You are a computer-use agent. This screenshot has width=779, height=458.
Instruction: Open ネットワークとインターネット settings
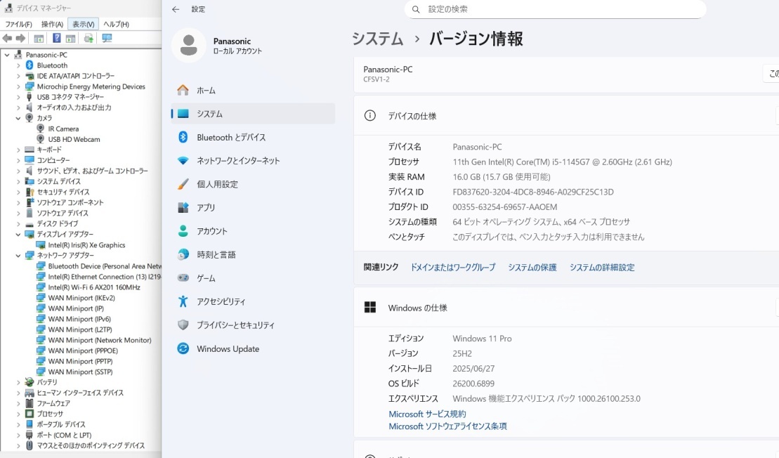point(252,160)
